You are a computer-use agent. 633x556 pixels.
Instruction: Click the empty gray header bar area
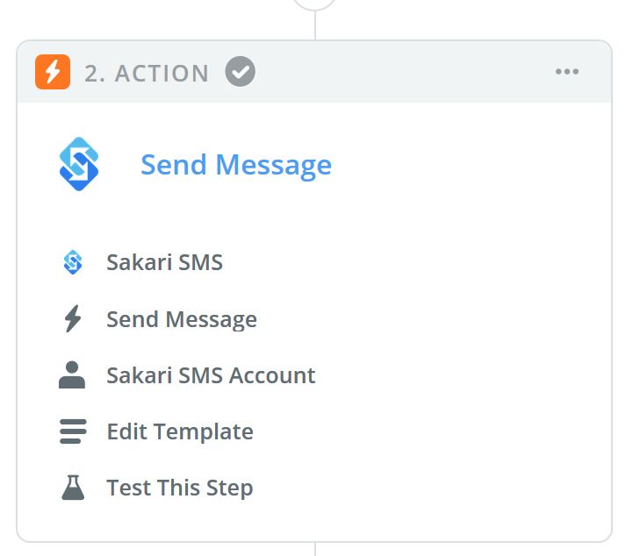click(x=404, y=72)
